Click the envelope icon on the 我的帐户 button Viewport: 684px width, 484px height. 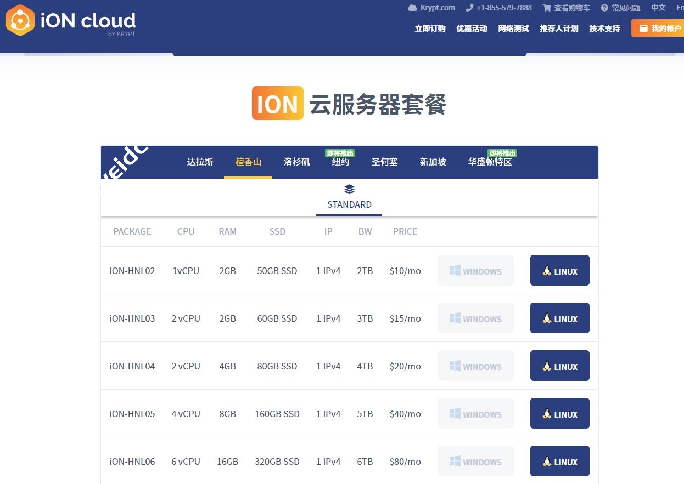(643, 28)
